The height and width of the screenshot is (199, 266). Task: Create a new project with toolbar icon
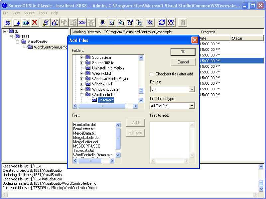7,22
